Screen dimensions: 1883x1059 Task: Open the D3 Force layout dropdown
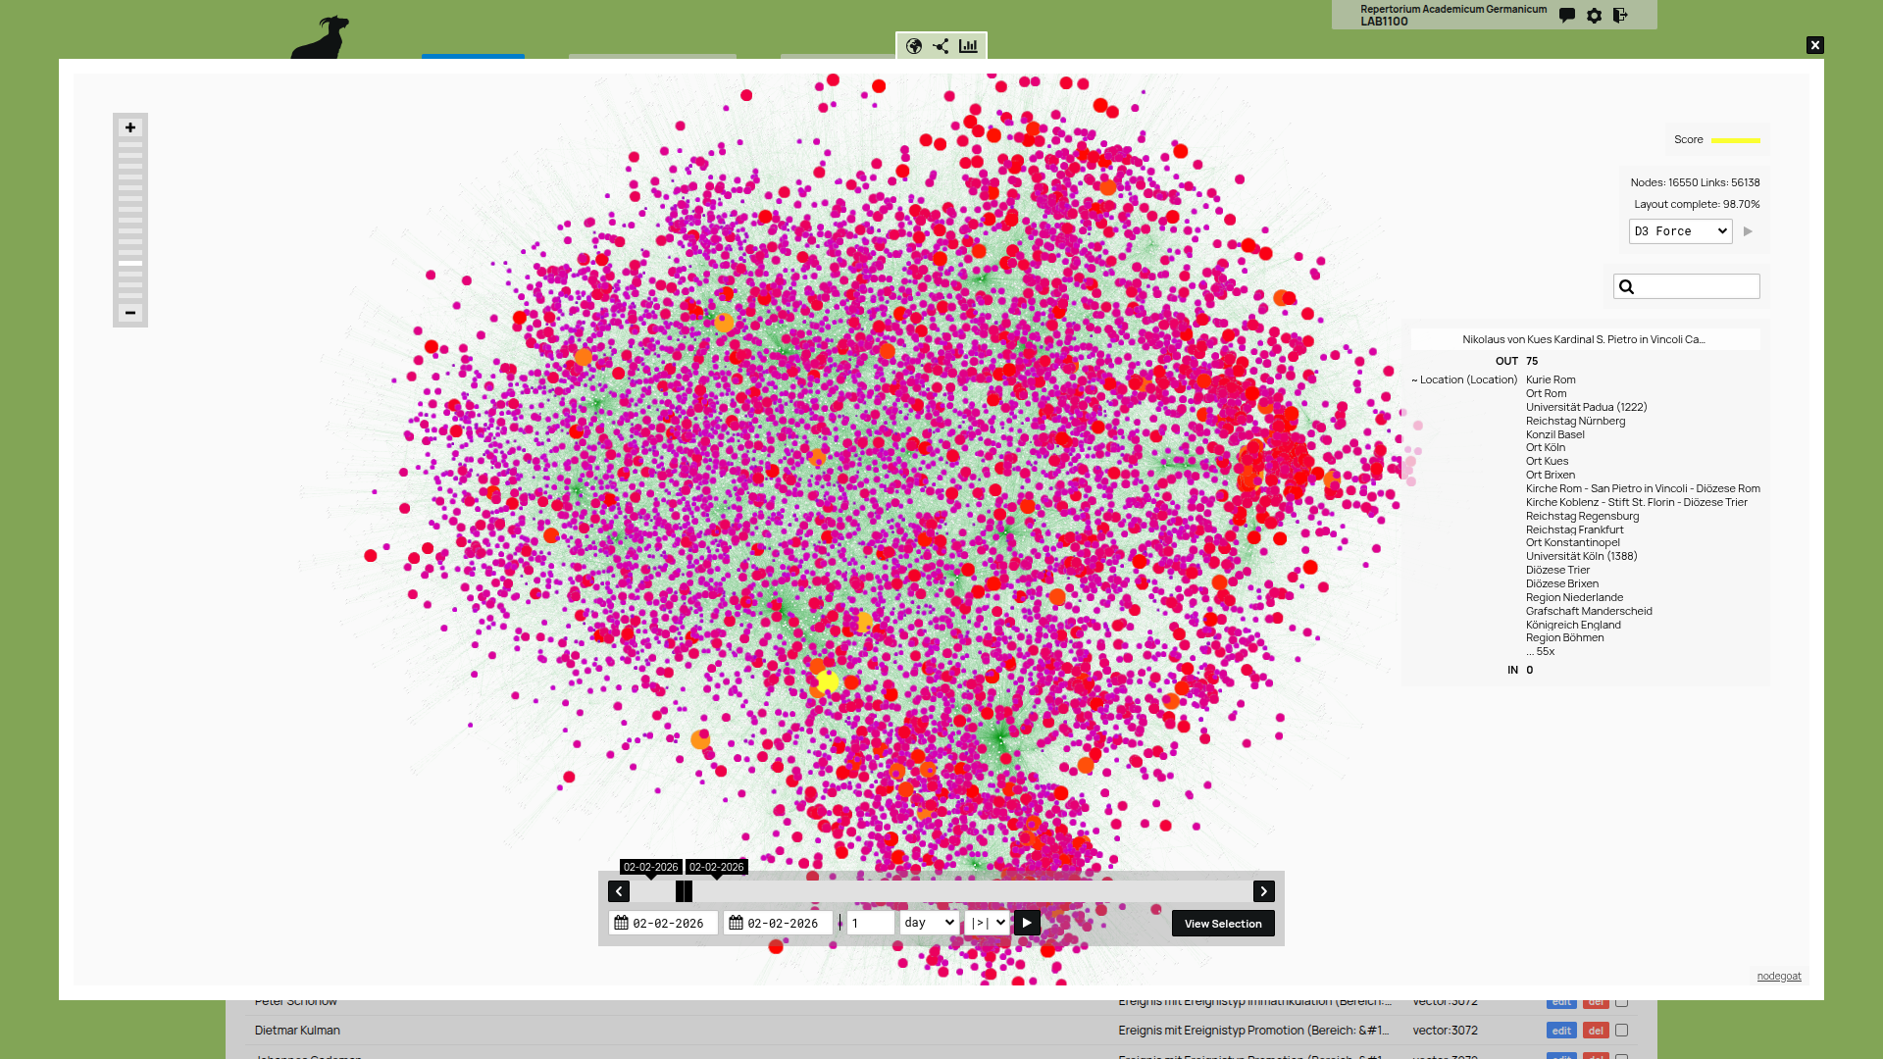click(1680, 231)
